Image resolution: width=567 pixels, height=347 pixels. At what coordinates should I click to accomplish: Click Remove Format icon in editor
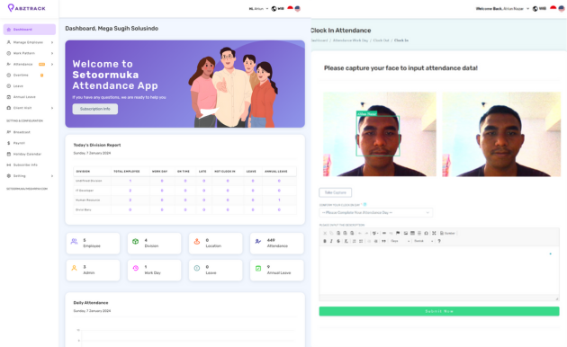[x=346, y=241]
